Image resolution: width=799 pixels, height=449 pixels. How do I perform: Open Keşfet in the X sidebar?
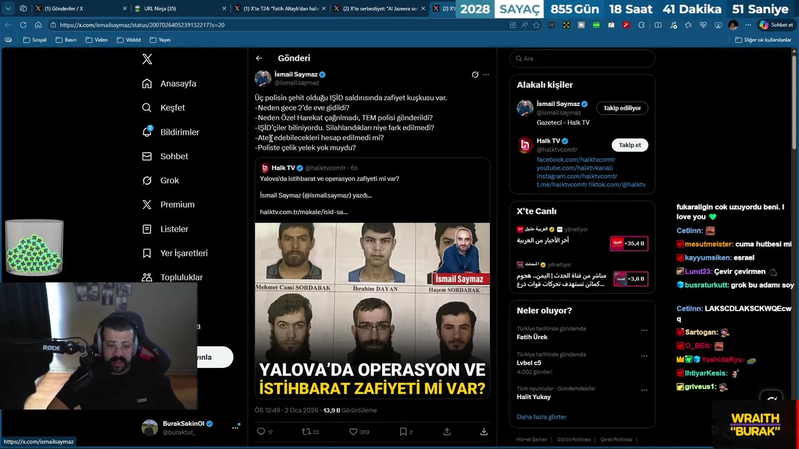164,108
